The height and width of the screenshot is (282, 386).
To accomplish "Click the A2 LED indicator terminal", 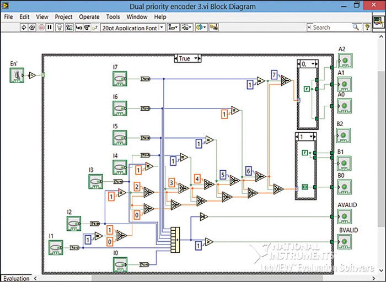I will pyautogui.click(x=345, y=61).
